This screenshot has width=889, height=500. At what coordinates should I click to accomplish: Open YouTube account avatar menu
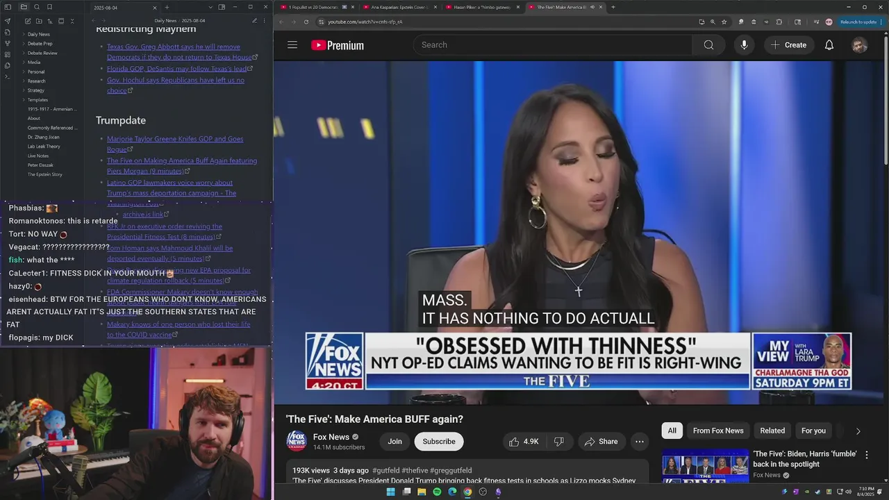point(859,45)
